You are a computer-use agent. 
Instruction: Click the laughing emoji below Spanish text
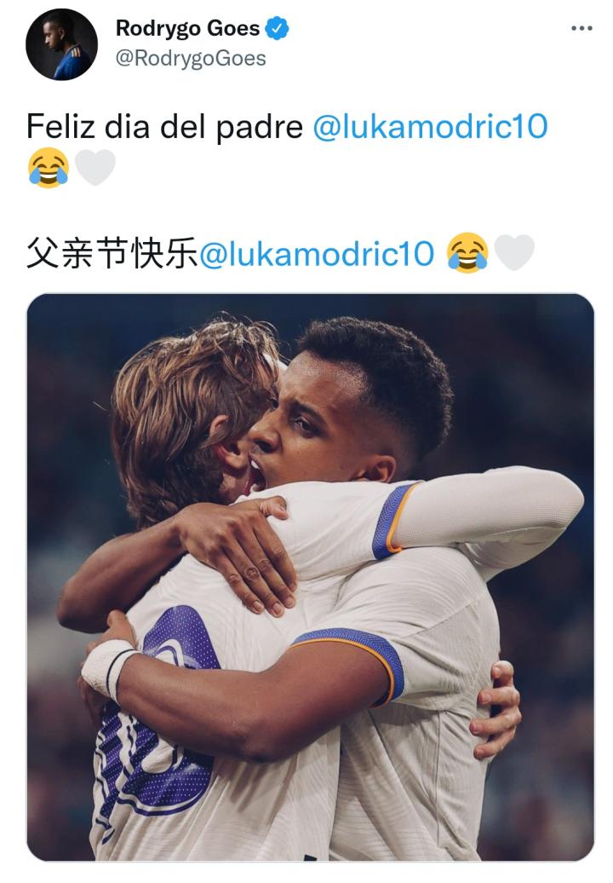[49, 167]
